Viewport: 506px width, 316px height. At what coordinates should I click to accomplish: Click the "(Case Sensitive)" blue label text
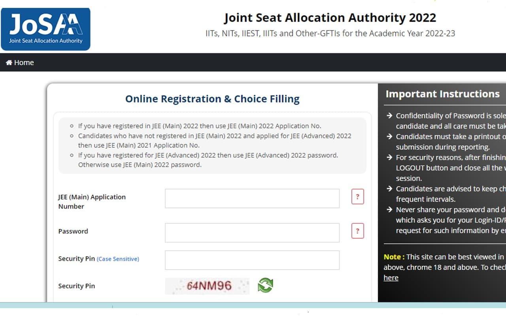pos(118,259)
